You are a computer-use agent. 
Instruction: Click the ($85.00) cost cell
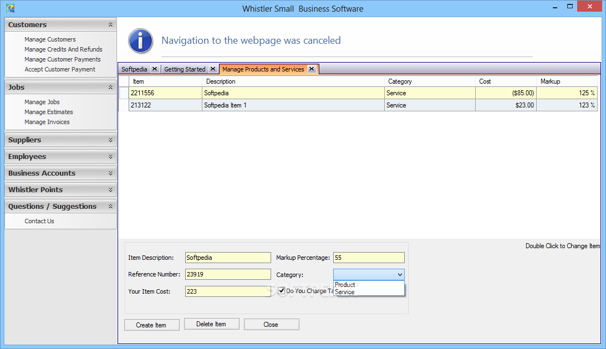(x=506, y=93)
